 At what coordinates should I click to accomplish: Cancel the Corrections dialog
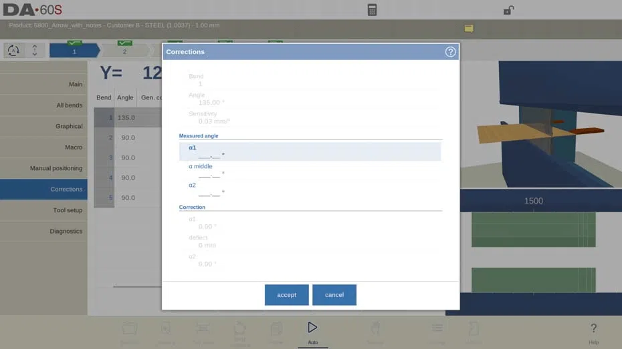click(334, 295)
